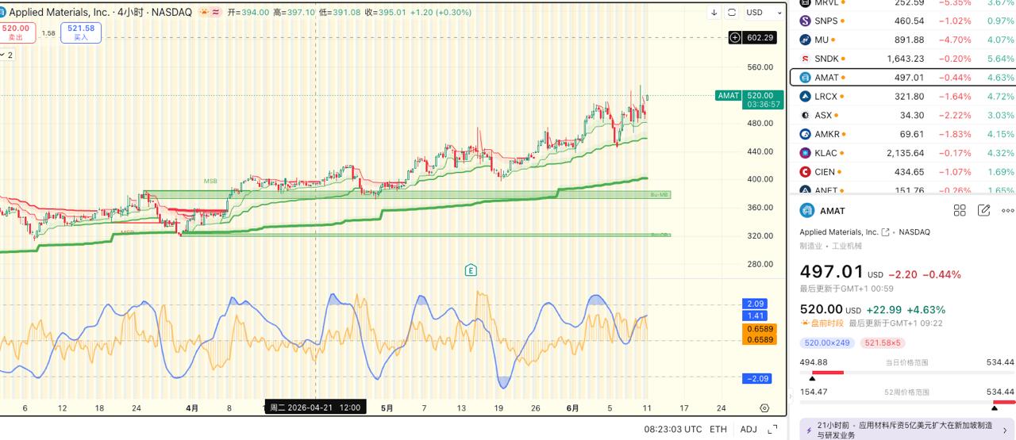The height and width of the screenshot is (440, 1016).
Task: Open chart settings gear at time axis corner
Action: pos(764,408)
